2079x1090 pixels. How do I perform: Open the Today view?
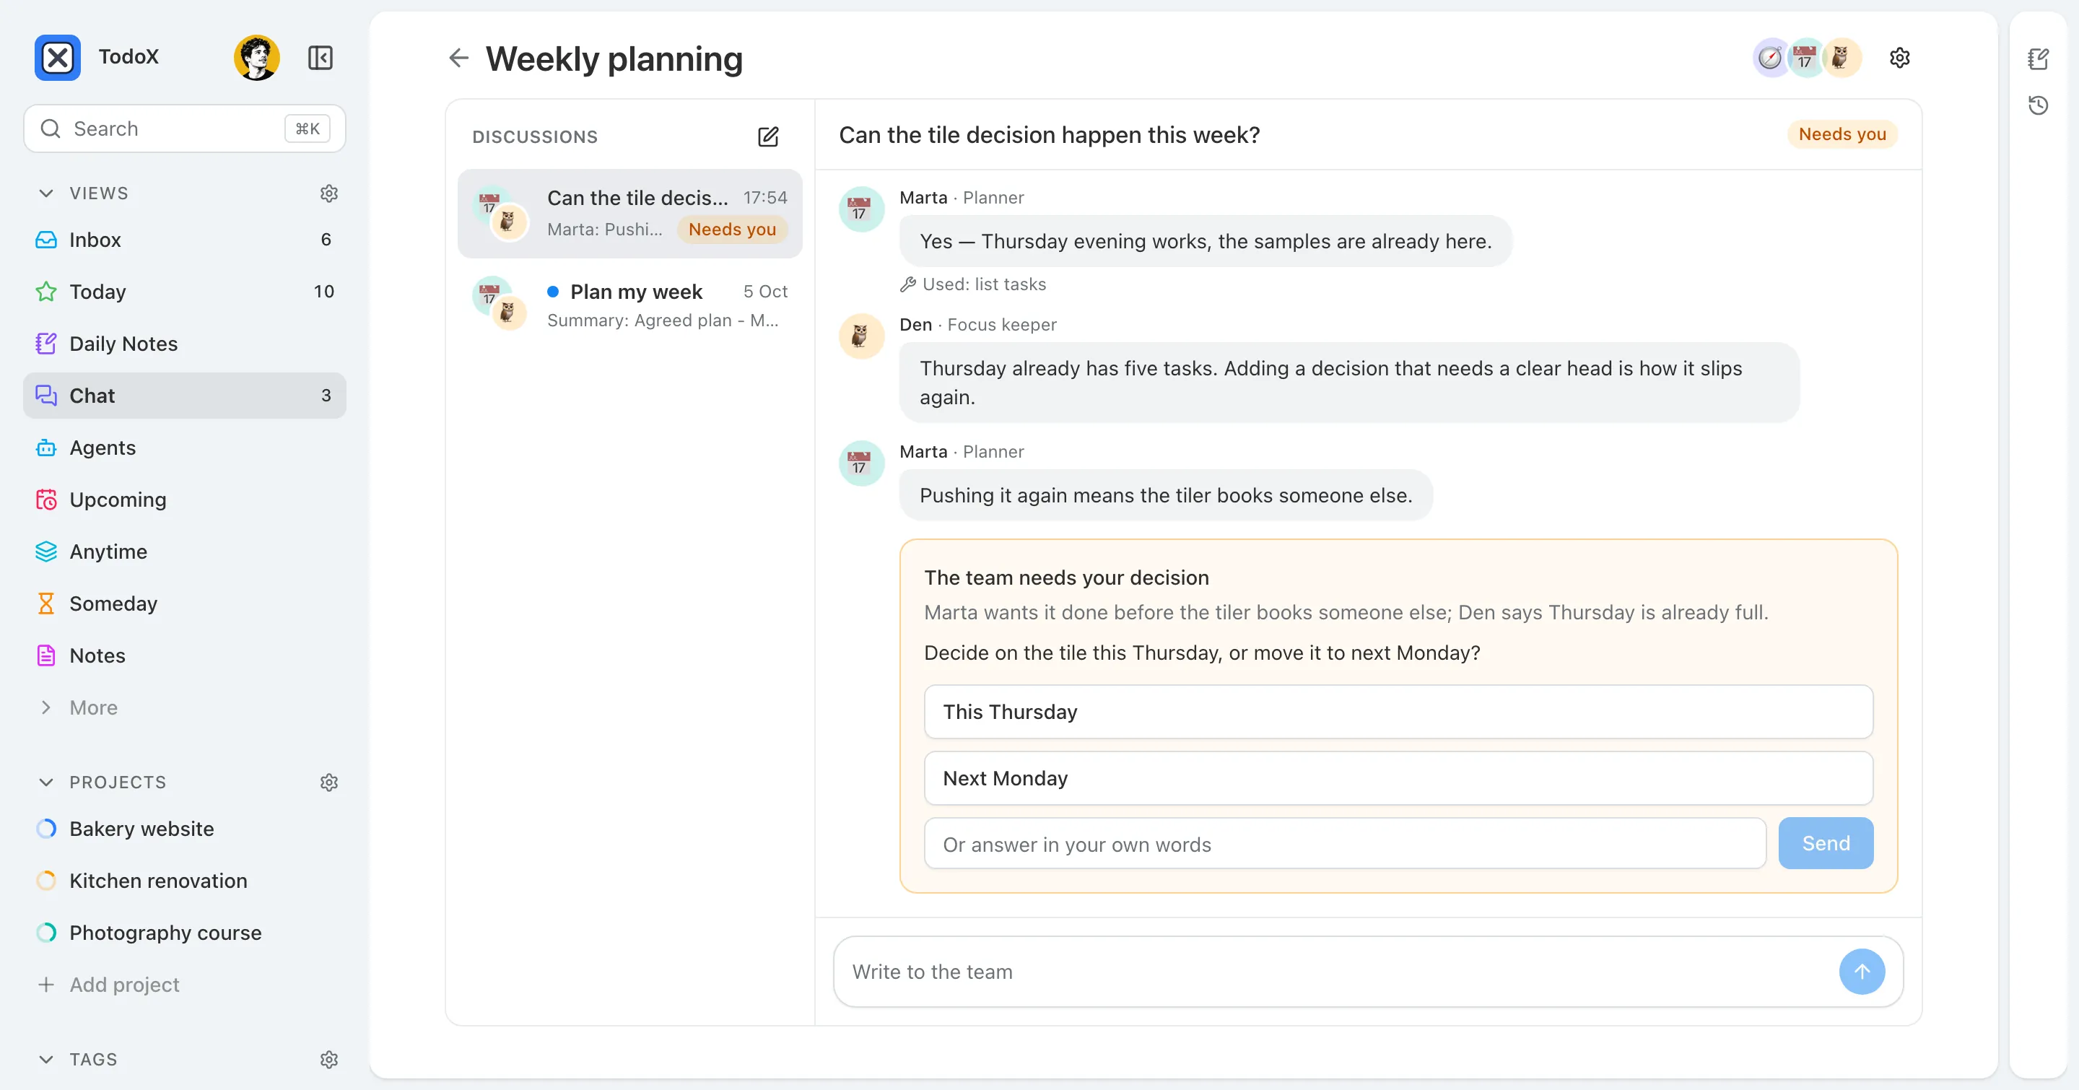[185, 291]
